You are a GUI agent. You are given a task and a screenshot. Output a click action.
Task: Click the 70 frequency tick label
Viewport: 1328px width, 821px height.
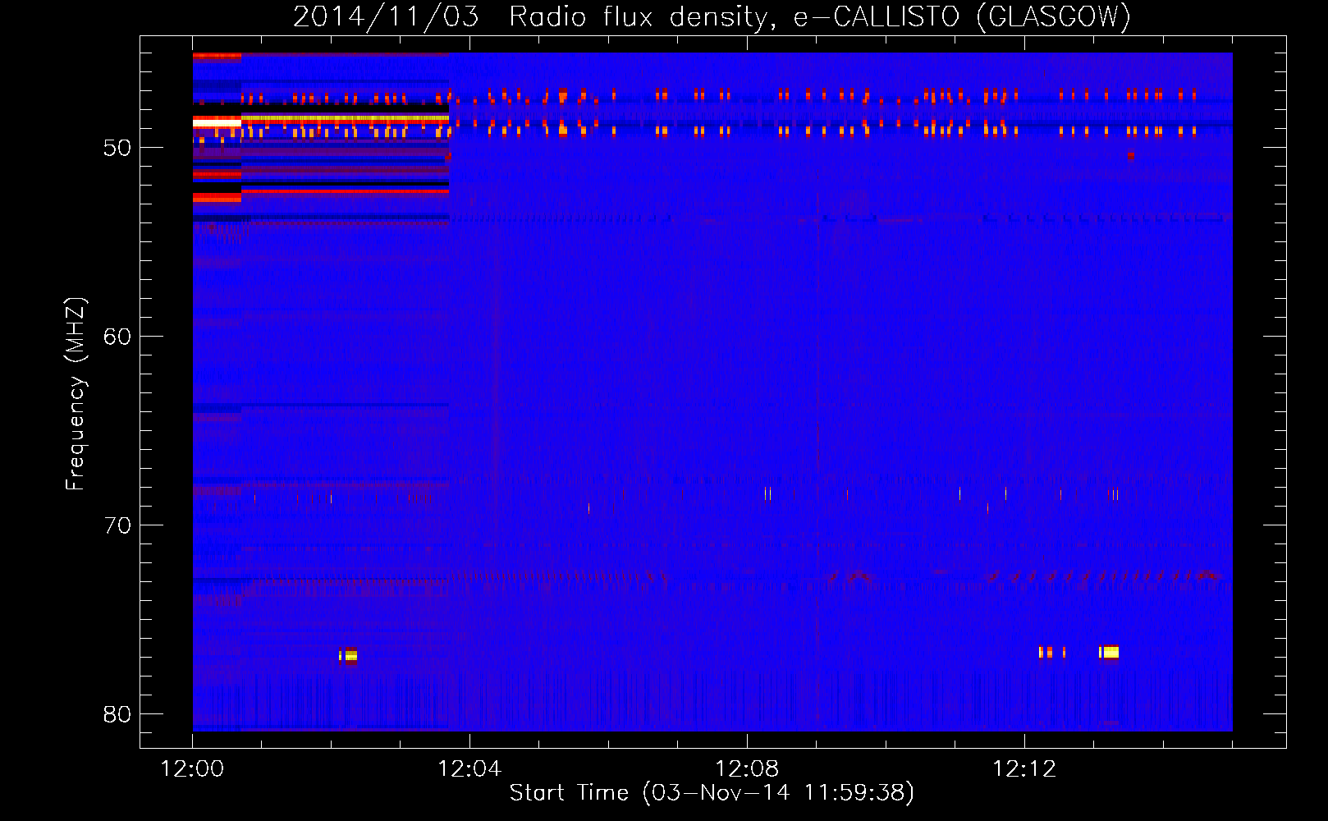117,525
